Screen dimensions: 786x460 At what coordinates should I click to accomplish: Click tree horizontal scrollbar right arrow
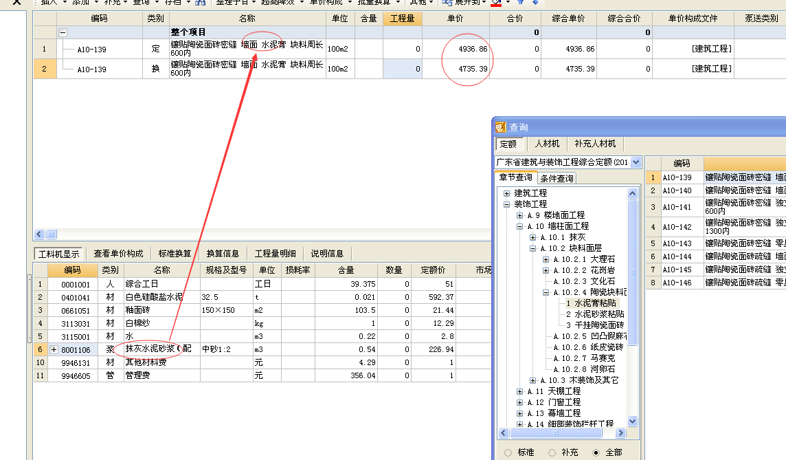click(x=620, y=433)
